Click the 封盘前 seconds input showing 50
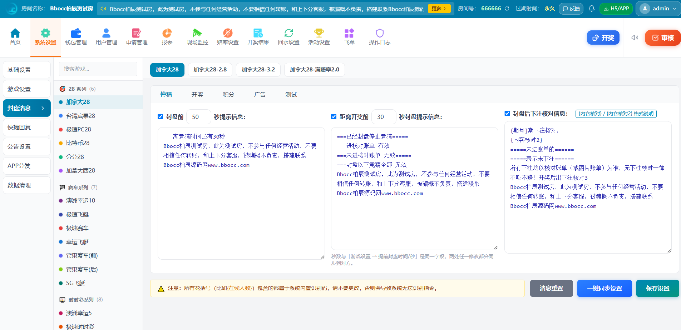Screen dimensions: 681x330 click(199, 117)
